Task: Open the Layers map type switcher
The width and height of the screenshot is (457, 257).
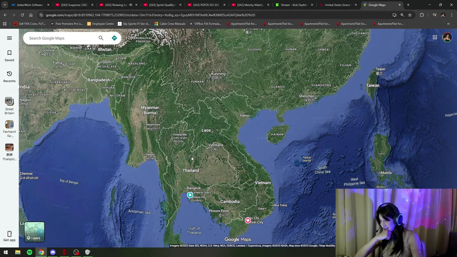Action: point(34,232)
